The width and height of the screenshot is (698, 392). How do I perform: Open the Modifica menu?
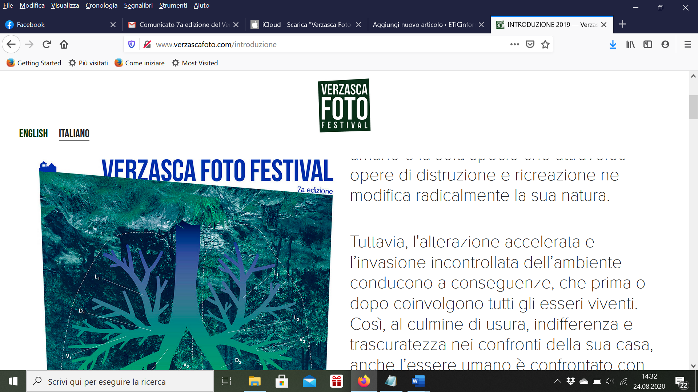pyautogui.click(x=32, y=5)
